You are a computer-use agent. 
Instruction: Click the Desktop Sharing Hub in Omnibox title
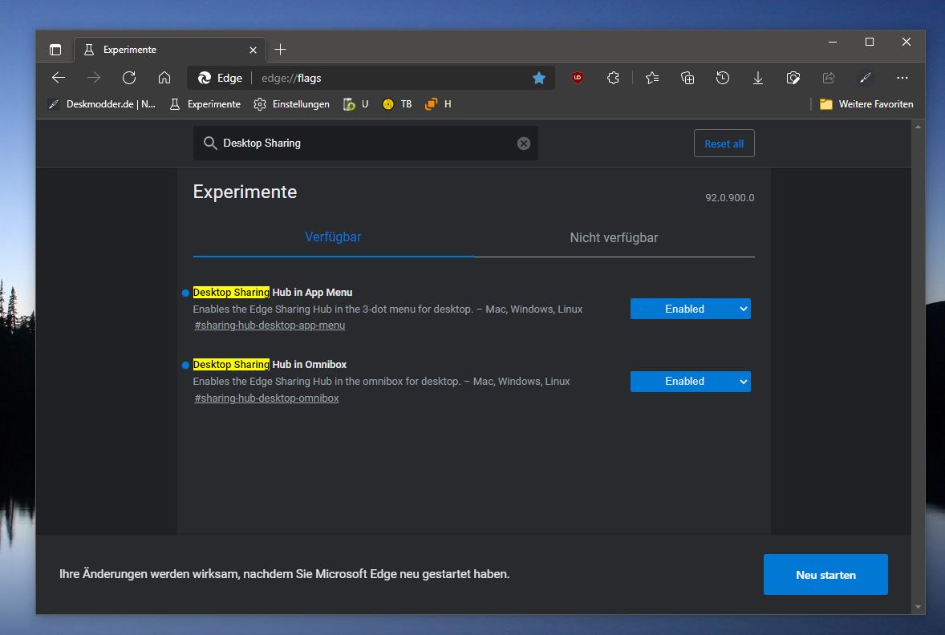point(270,365)
